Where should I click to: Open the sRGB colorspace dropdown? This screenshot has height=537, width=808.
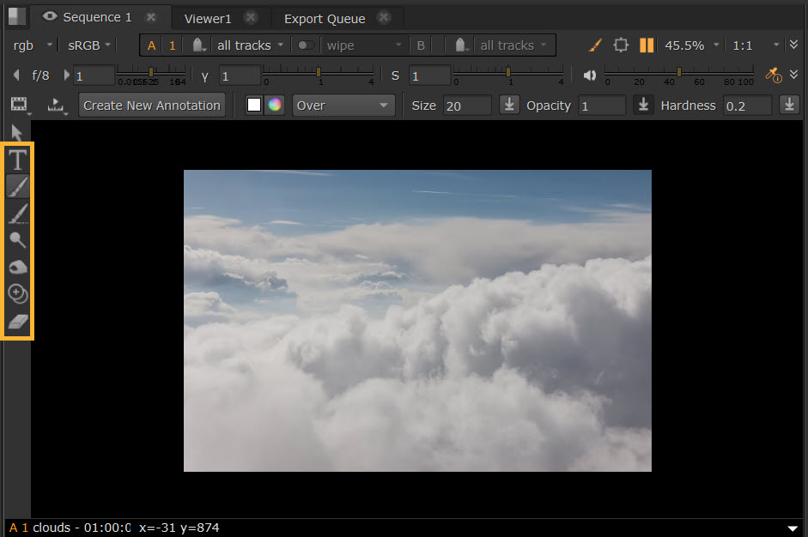tap(89, 45)
